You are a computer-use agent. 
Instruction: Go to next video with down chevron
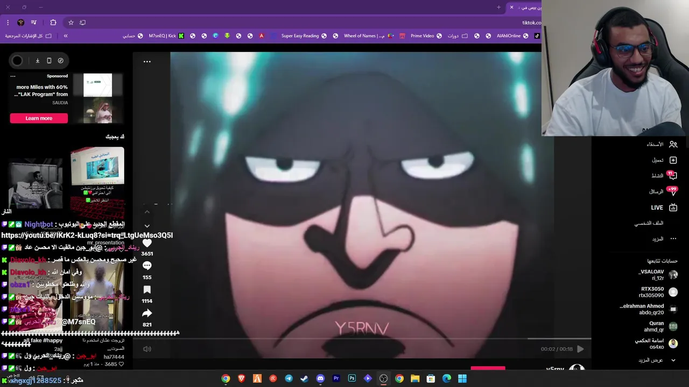(x=147, y=226)
